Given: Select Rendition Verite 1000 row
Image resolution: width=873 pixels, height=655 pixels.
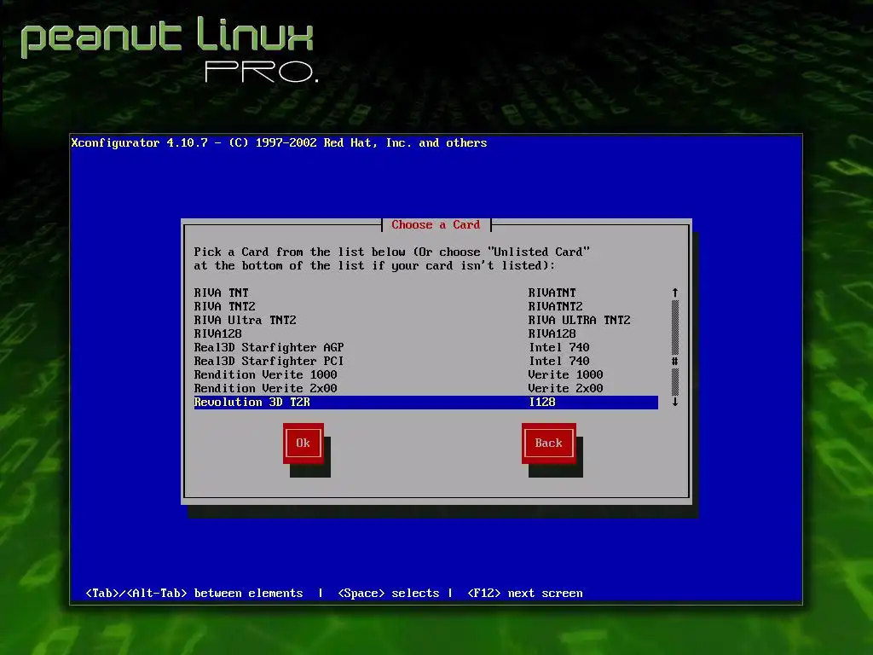Looking at the screenshot, I should pos(426,374).
